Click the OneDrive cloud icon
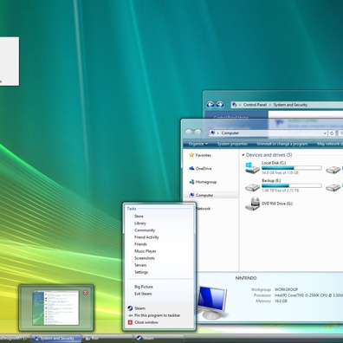Viewport: 343px width, 343px height. pyautogui.click(x=191, y=168)
